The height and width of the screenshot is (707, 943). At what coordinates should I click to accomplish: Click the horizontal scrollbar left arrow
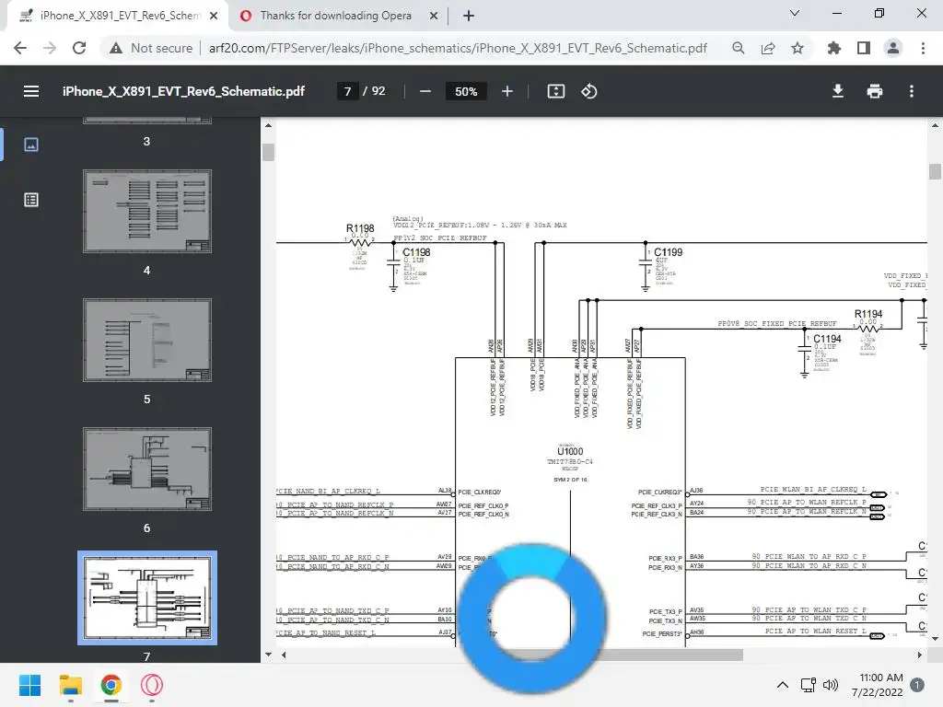click(x=284, y=655)
